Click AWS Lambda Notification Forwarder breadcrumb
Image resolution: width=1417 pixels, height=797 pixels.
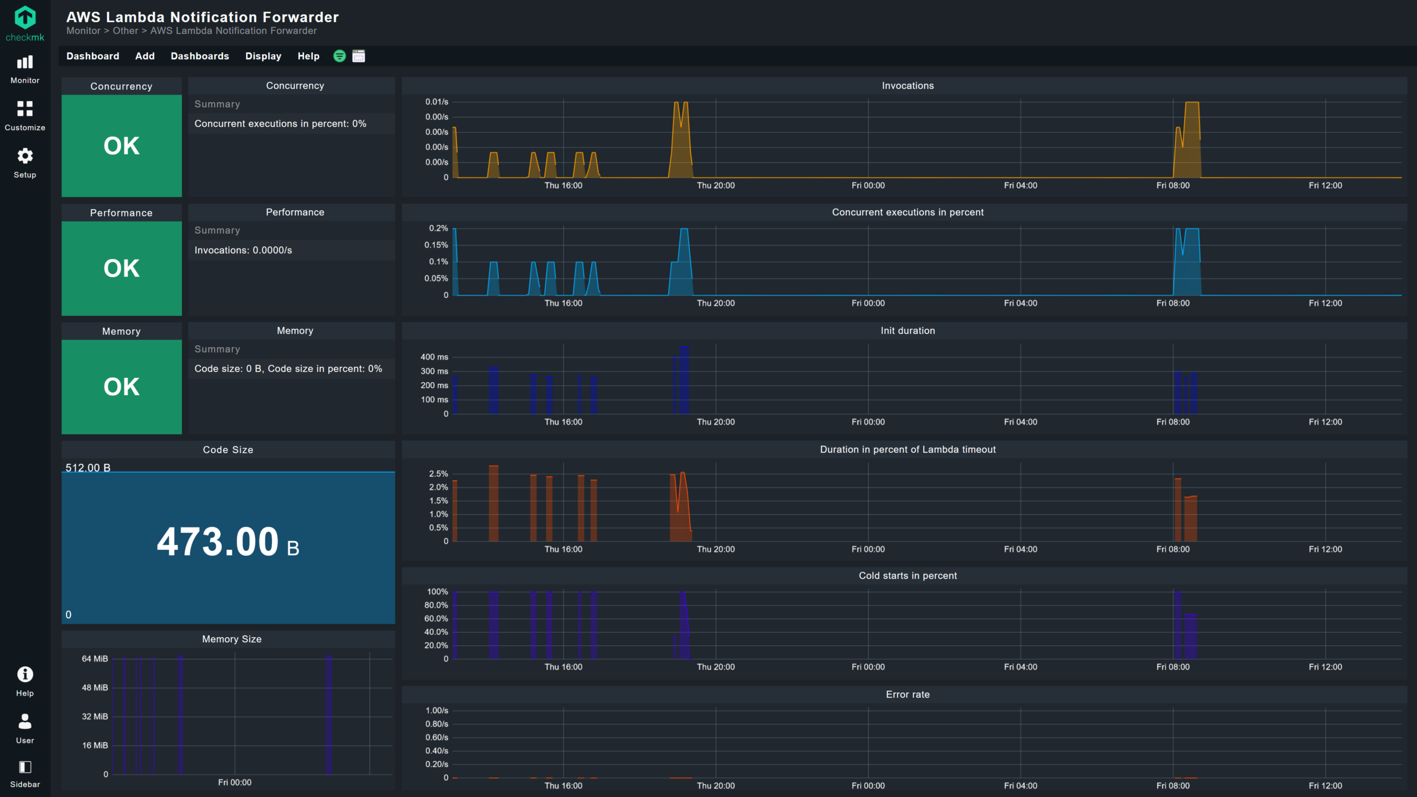coord(234,31)
